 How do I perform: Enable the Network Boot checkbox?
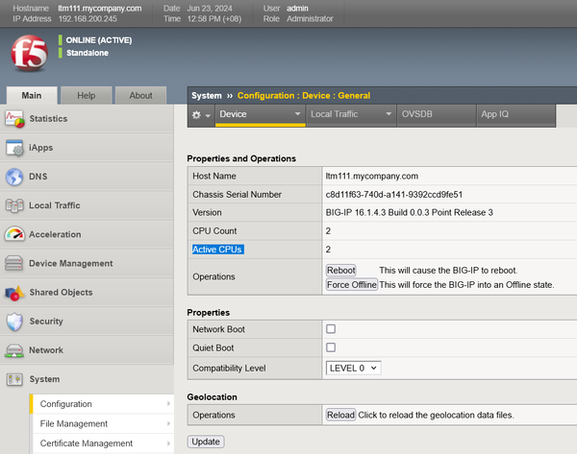pyautogui.click(x=331, y=329)
